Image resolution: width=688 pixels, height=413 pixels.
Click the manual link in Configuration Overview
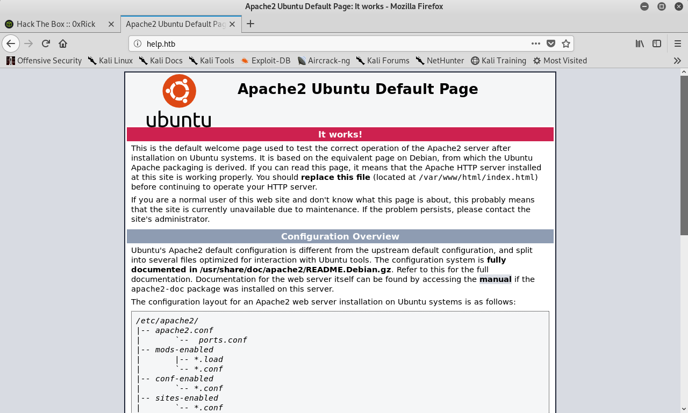coord(495,279)
